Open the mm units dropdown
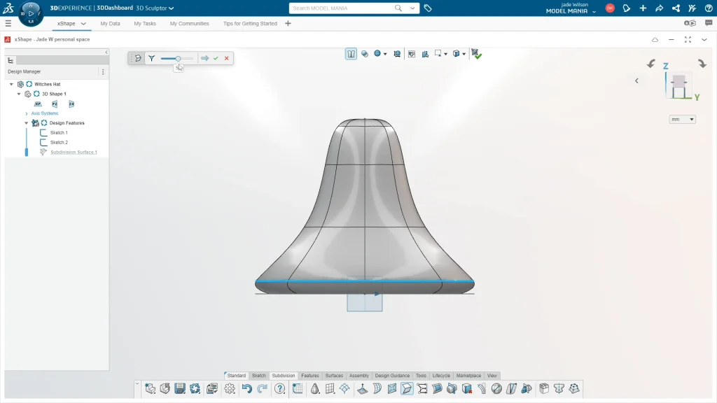 682,120
